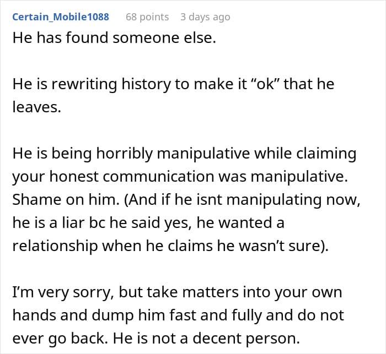Click the 3 days ago timestamp
This screenshot has height=354, width=386.
205,17
